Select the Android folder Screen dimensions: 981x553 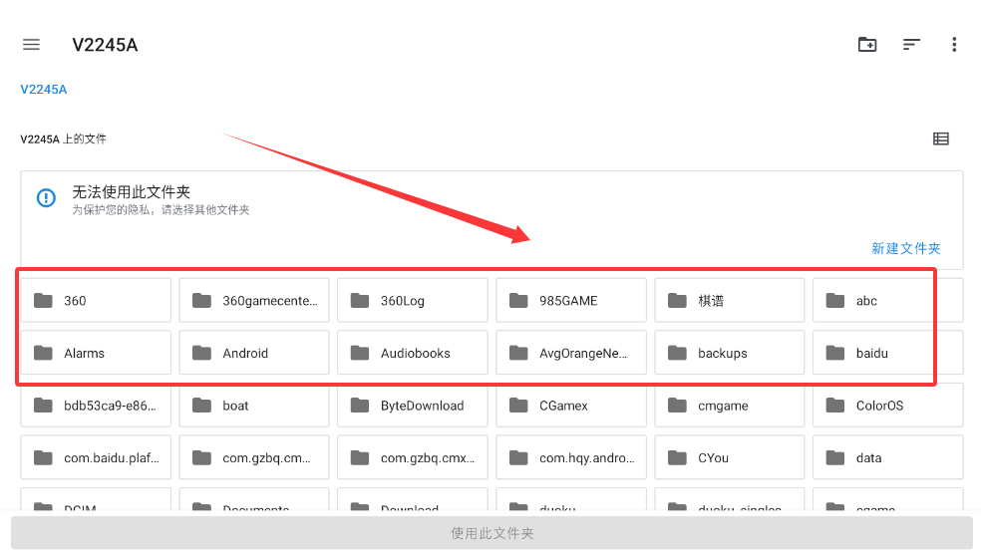pos(254,354)
